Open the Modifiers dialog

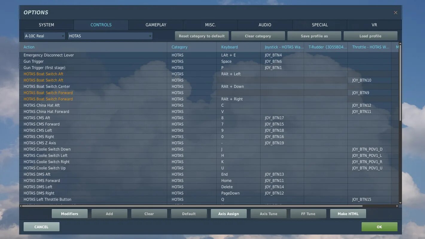69,214
